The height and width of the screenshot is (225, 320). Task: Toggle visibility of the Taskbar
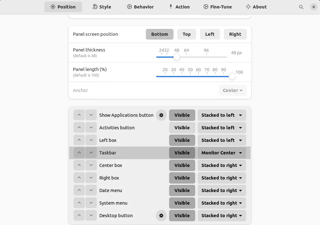[x=182, y=153]
